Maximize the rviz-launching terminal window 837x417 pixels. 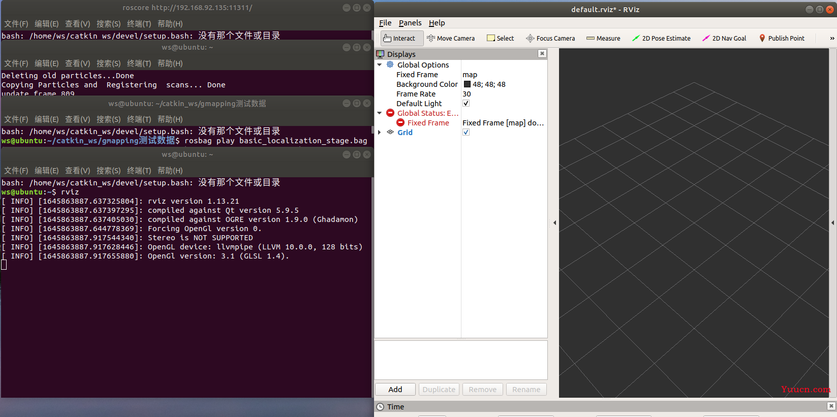click(x=357, y=154)
